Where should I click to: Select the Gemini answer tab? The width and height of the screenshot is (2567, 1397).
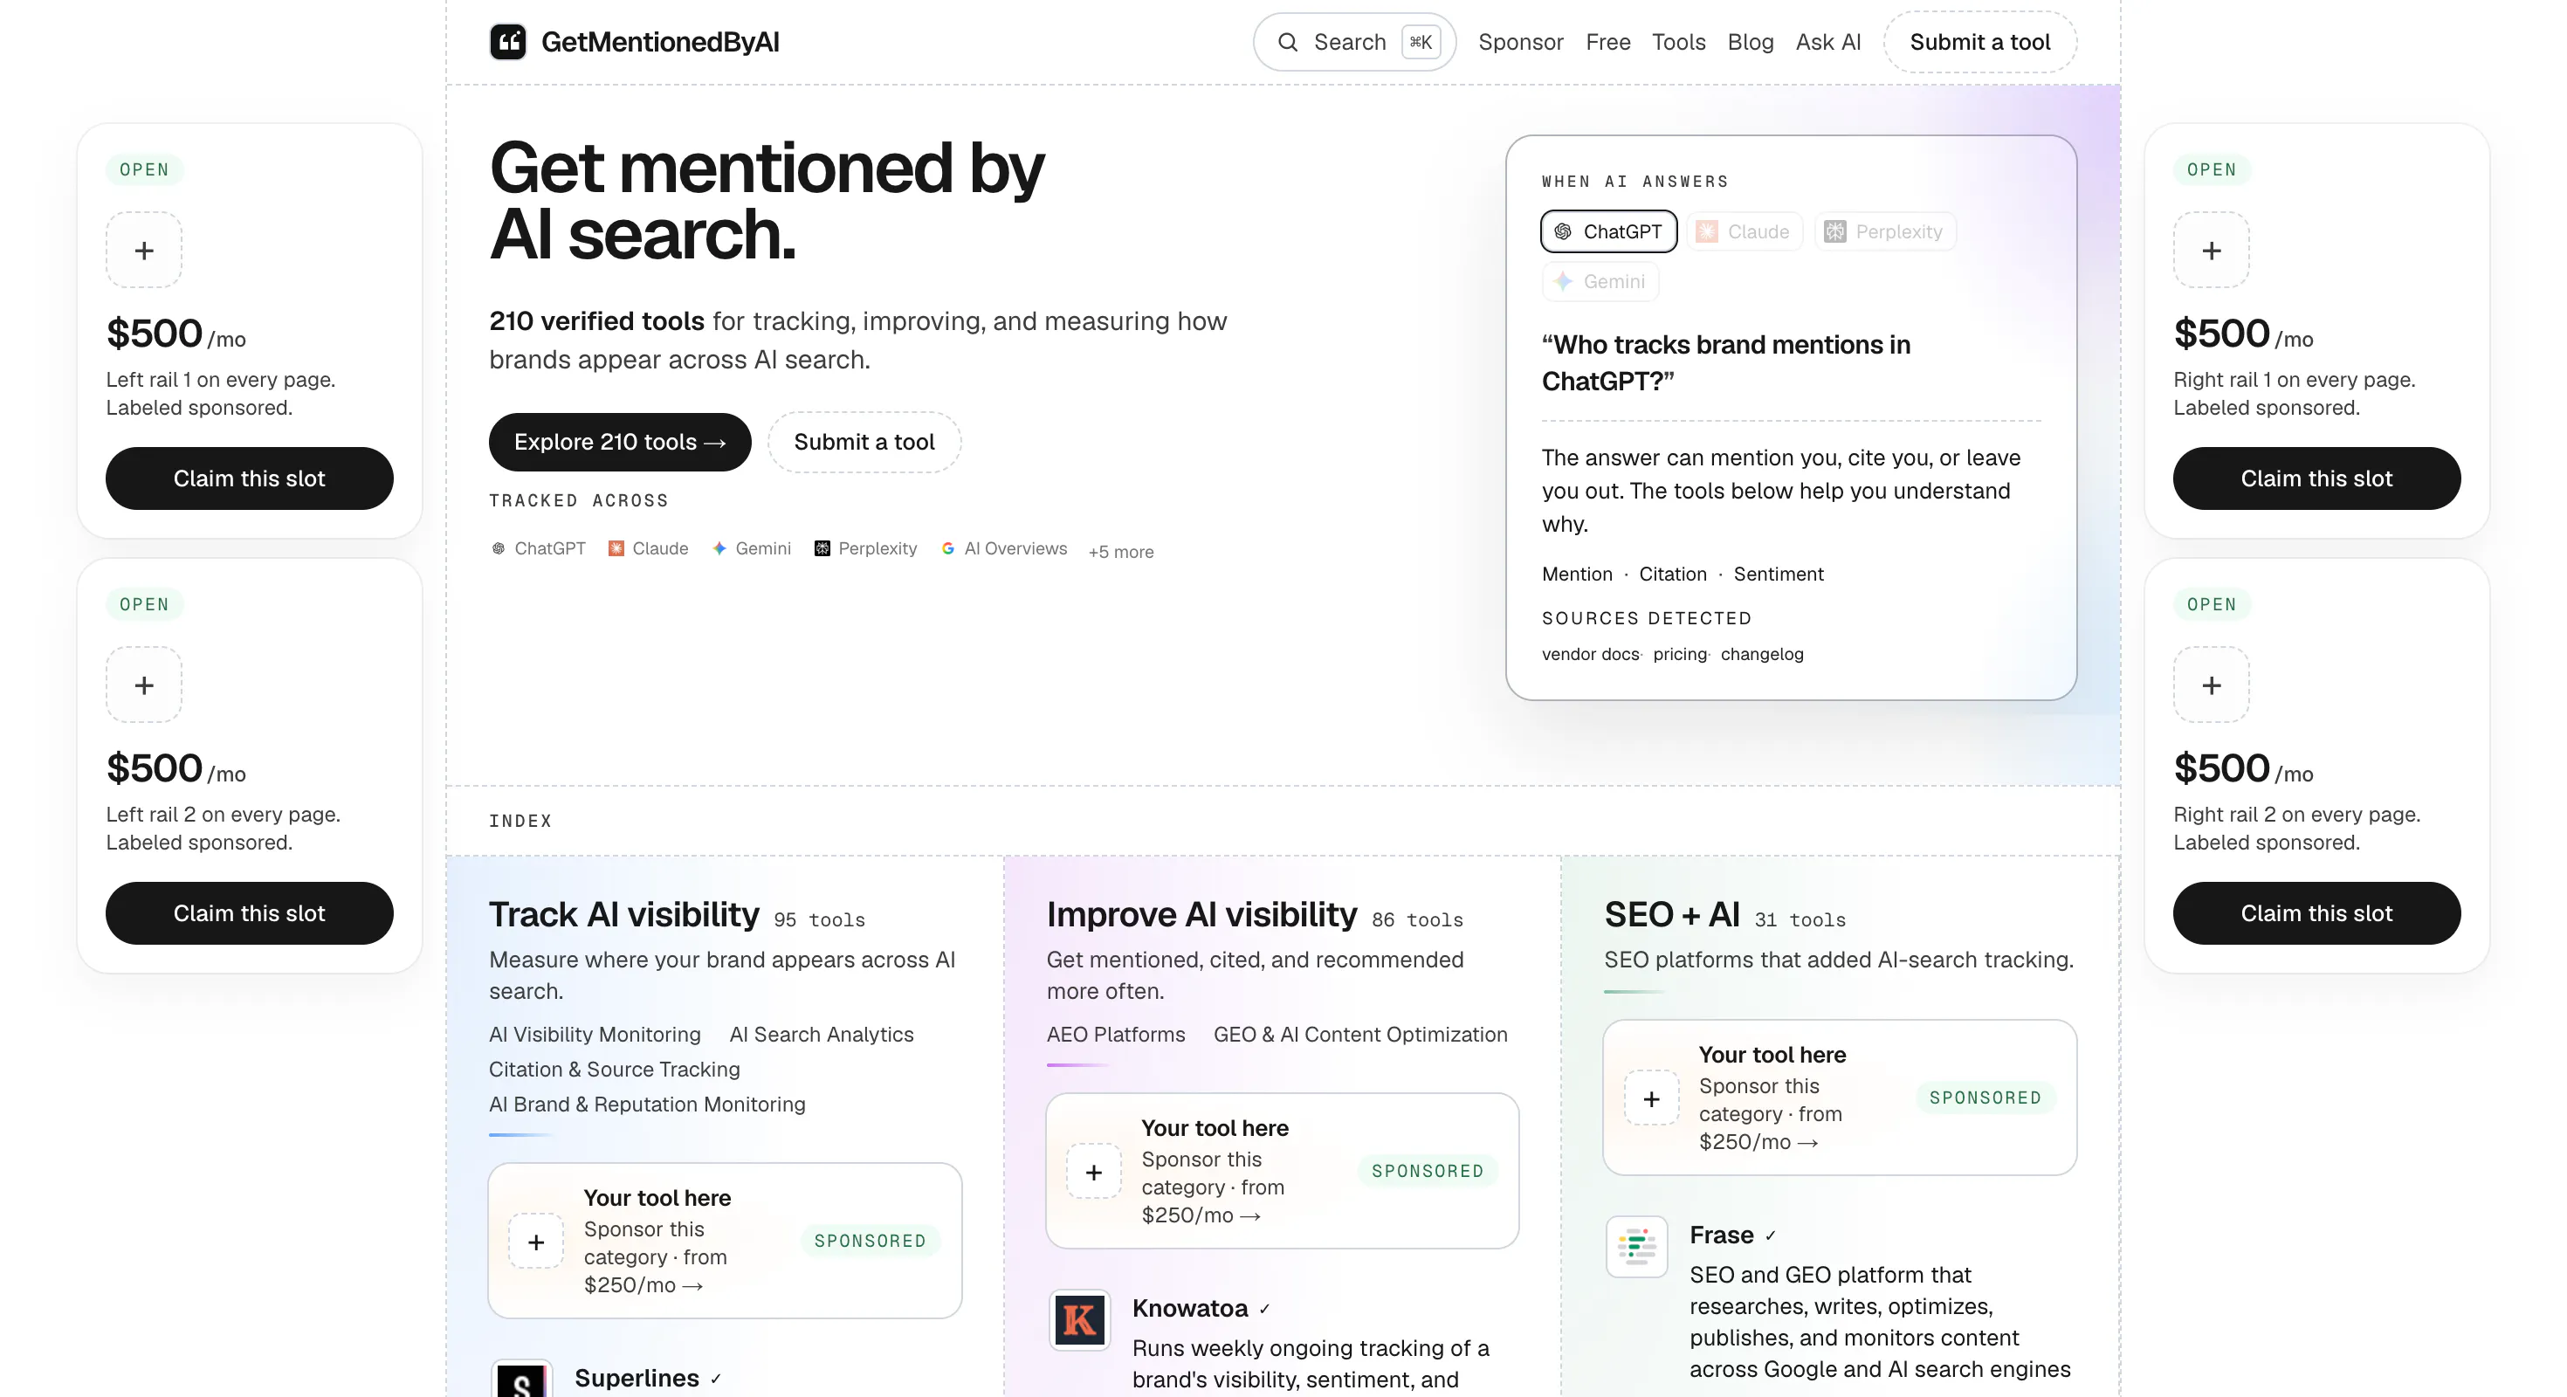(x=1600, y=281)
